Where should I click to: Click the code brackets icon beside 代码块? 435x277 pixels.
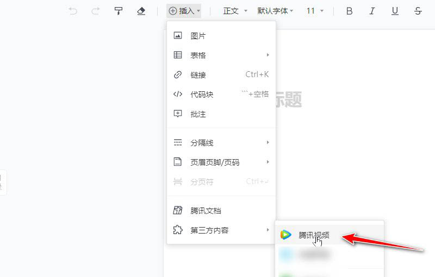point(178,94)
